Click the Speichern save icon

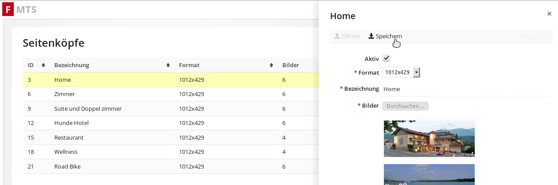(371, 36)
